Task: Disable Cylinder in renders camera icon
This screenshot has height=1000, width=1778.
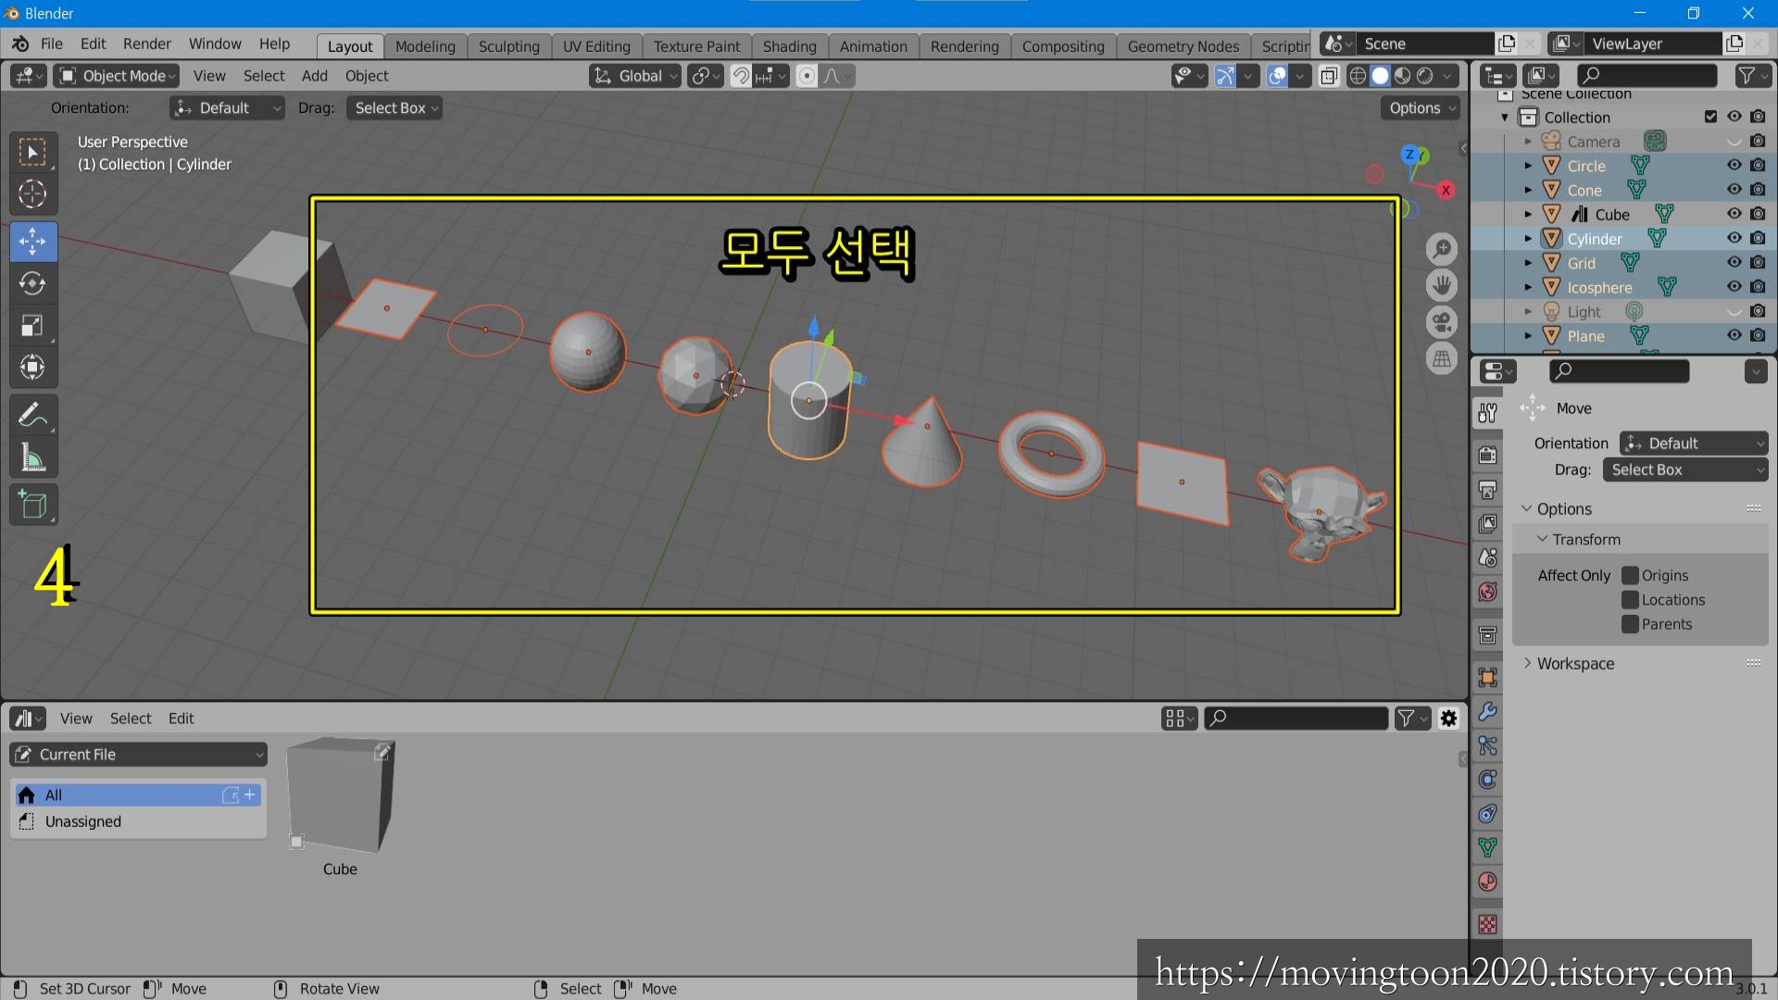Action: click(x=1758, y=238)
